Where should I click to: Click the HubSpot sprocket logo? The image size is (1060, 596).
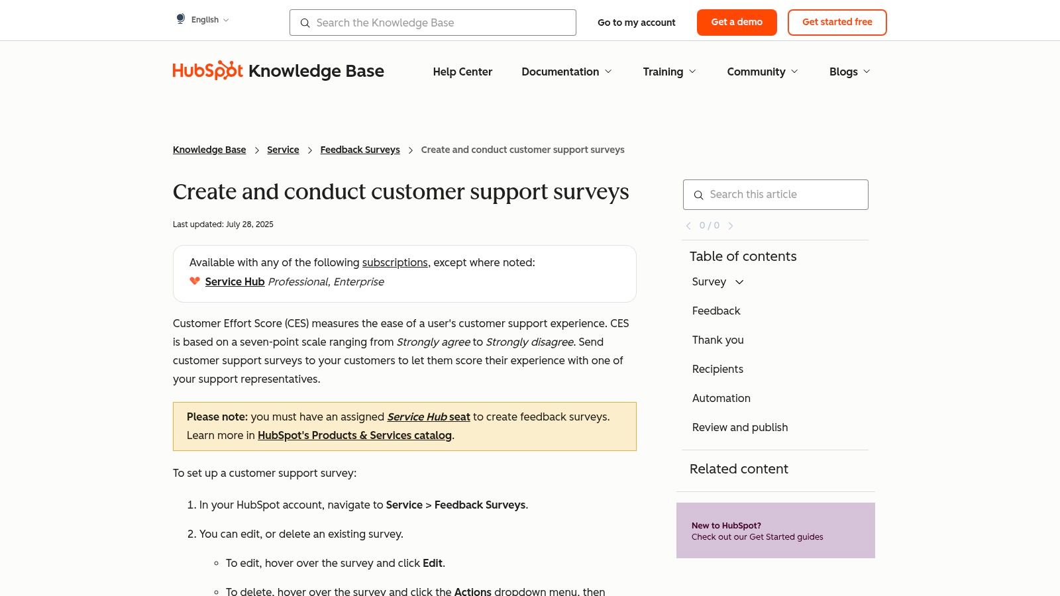point(207,70)
